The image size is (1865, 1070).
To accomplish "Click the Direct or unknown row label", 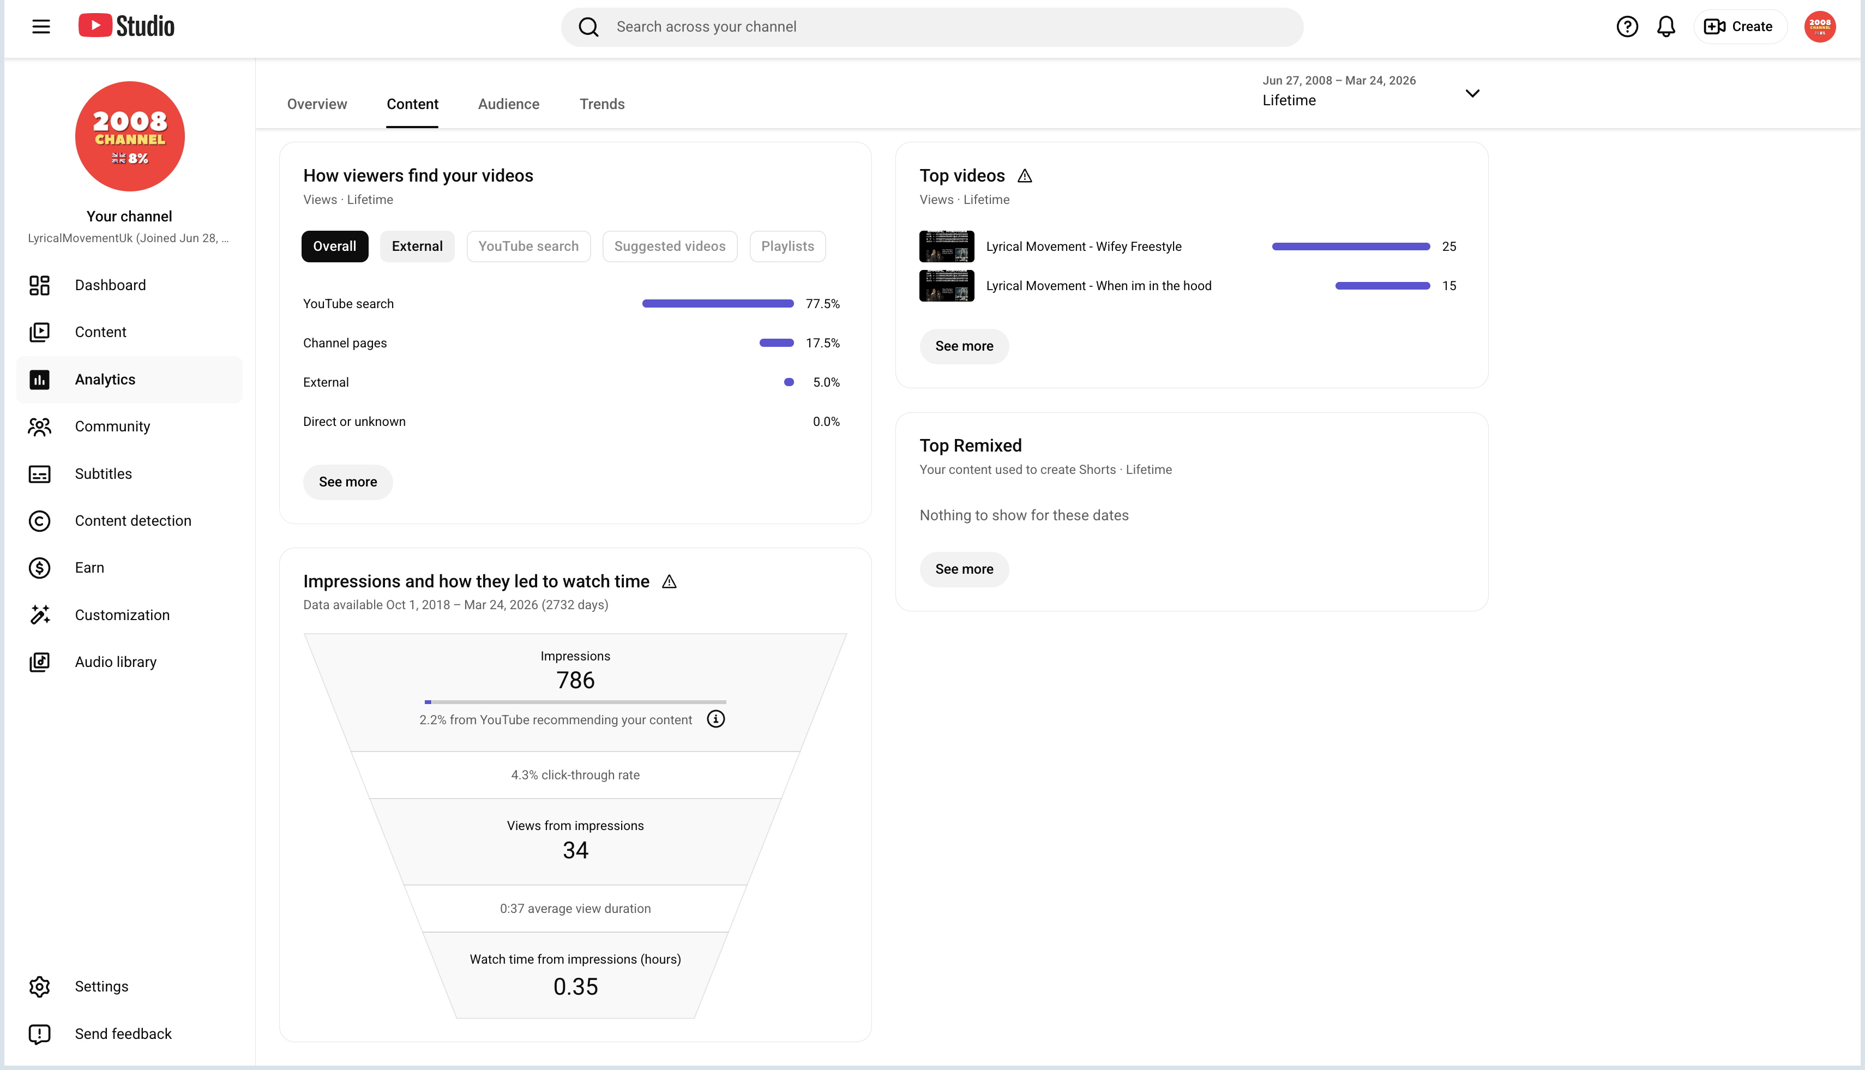I will tap(354, 422).
